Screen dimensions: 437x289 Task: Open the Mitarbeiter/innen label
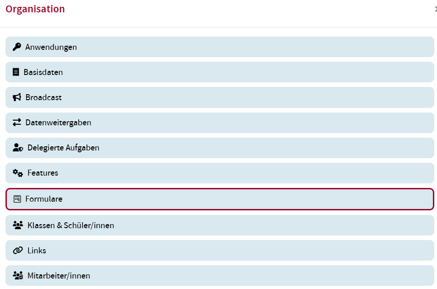point(59,276)
